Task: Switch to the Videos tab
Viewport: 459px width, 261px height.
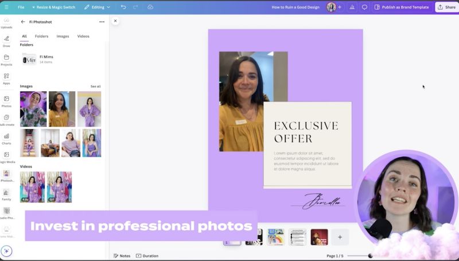Action: (83, 36)
